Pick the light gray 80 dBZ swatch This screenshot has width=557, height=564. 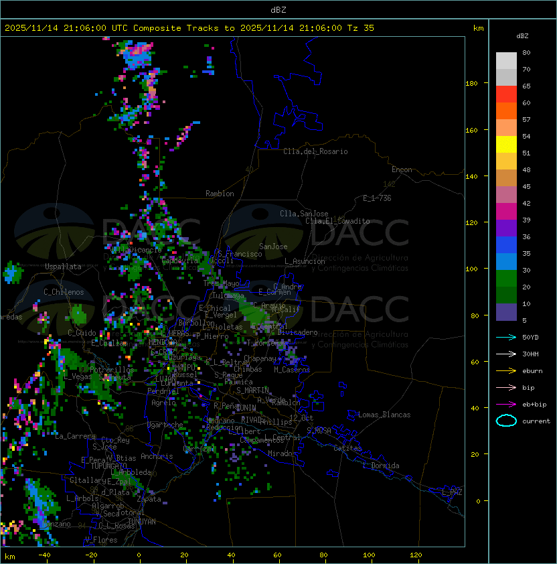(506, 60)
